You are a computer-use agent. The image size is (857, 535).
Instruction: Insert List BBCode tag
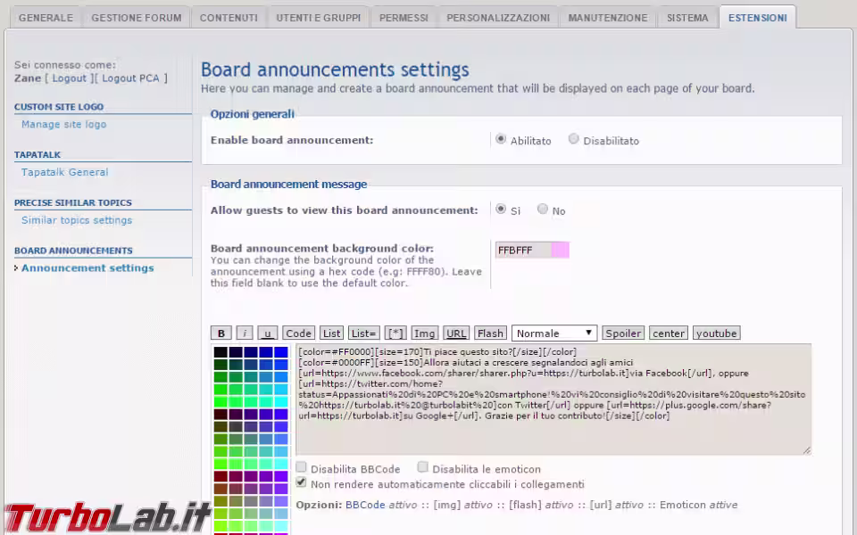pos(331,333)
